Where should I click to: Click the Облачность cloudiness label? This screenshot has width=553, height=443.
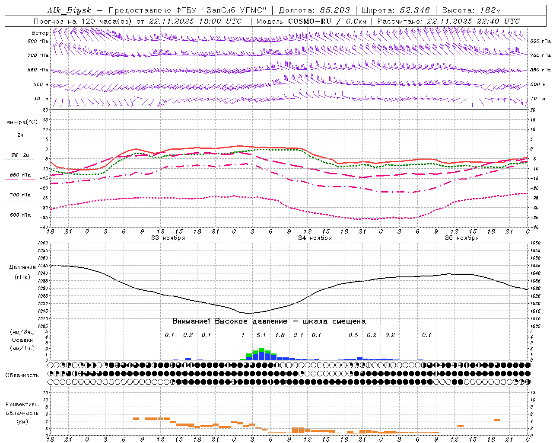coord(22,375)
